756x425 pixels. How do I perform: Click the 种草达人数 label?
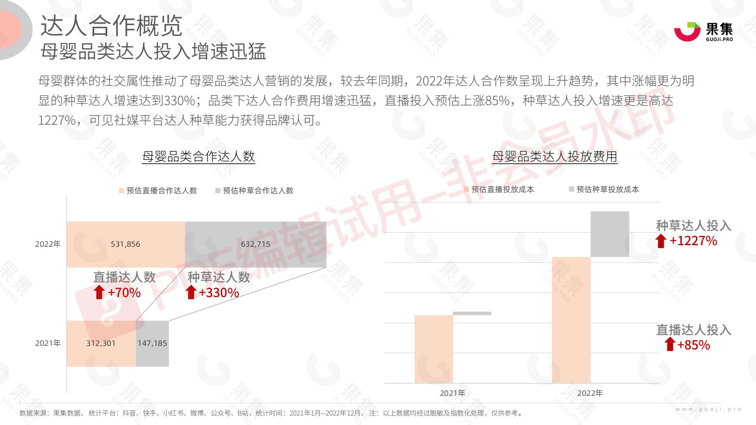point(219,277)
